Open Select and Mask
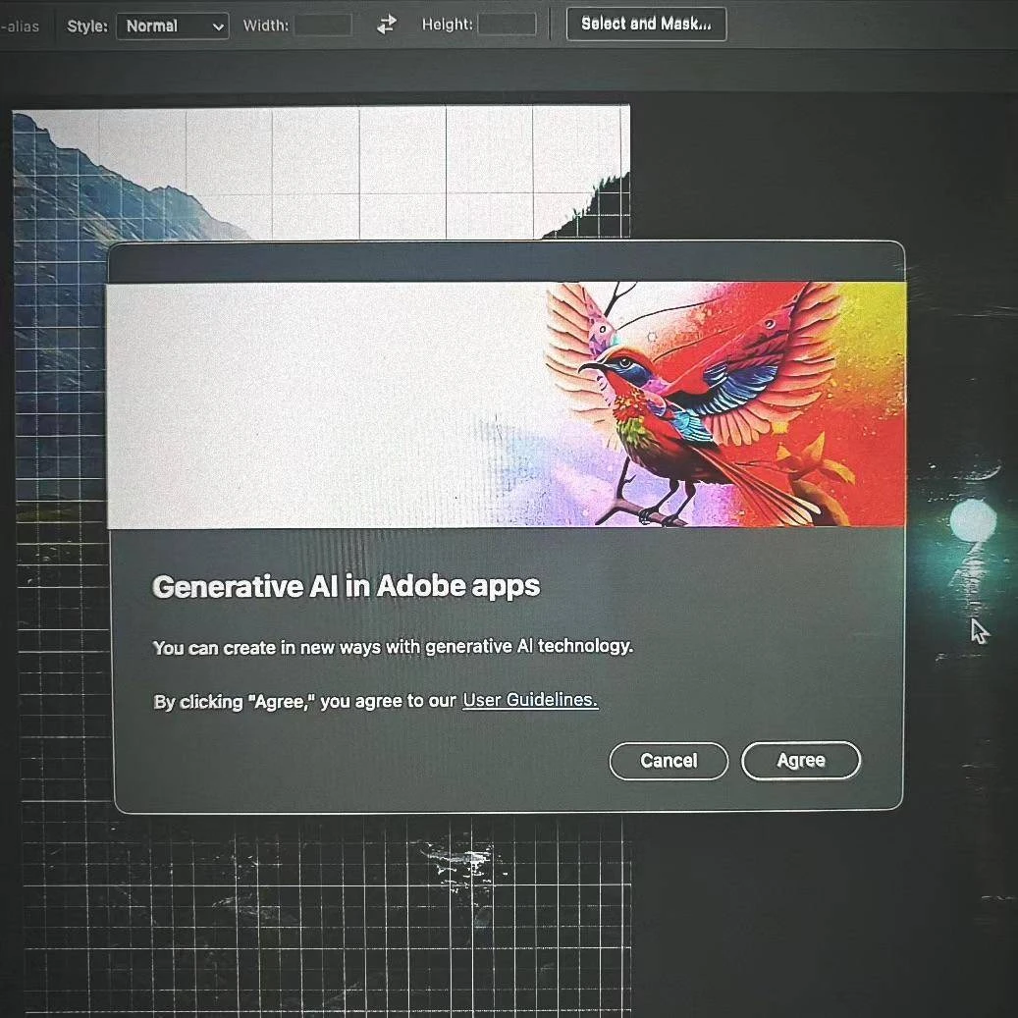 click(646, 24)
